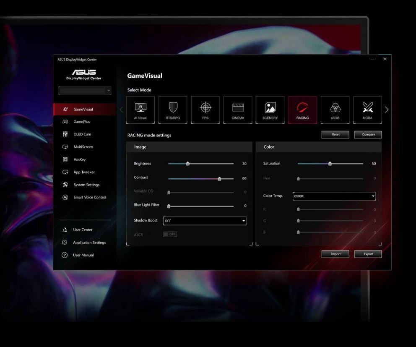Click the Compare button
416x347 pixels.
click(368, 135)
